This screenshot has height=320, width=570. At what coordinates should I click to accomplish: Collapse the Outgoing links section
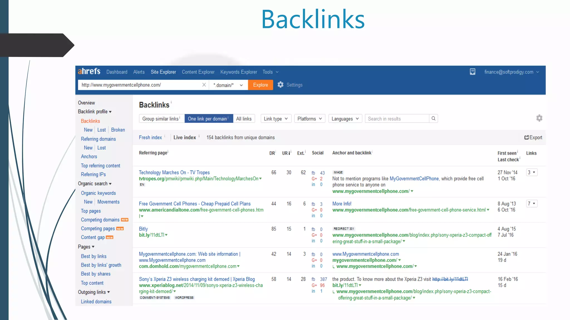tap(94, 292)
